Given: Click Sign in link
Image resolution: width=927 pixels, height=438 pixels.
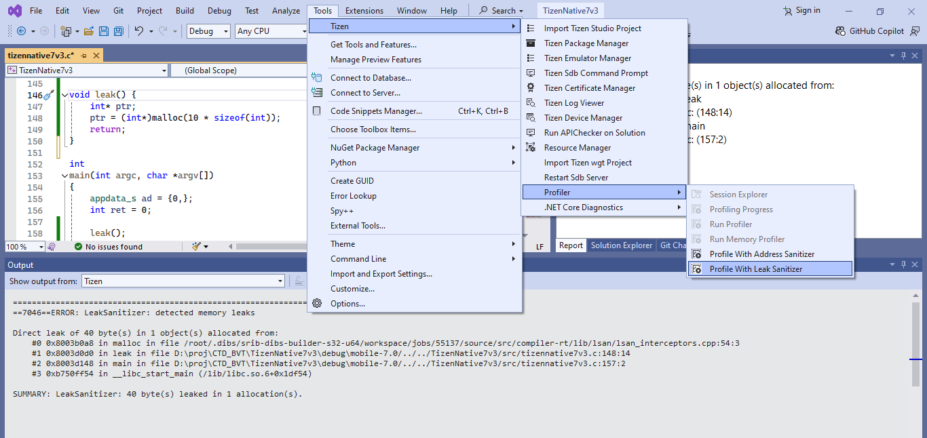Looking at the screenshot, I should 801,11.
